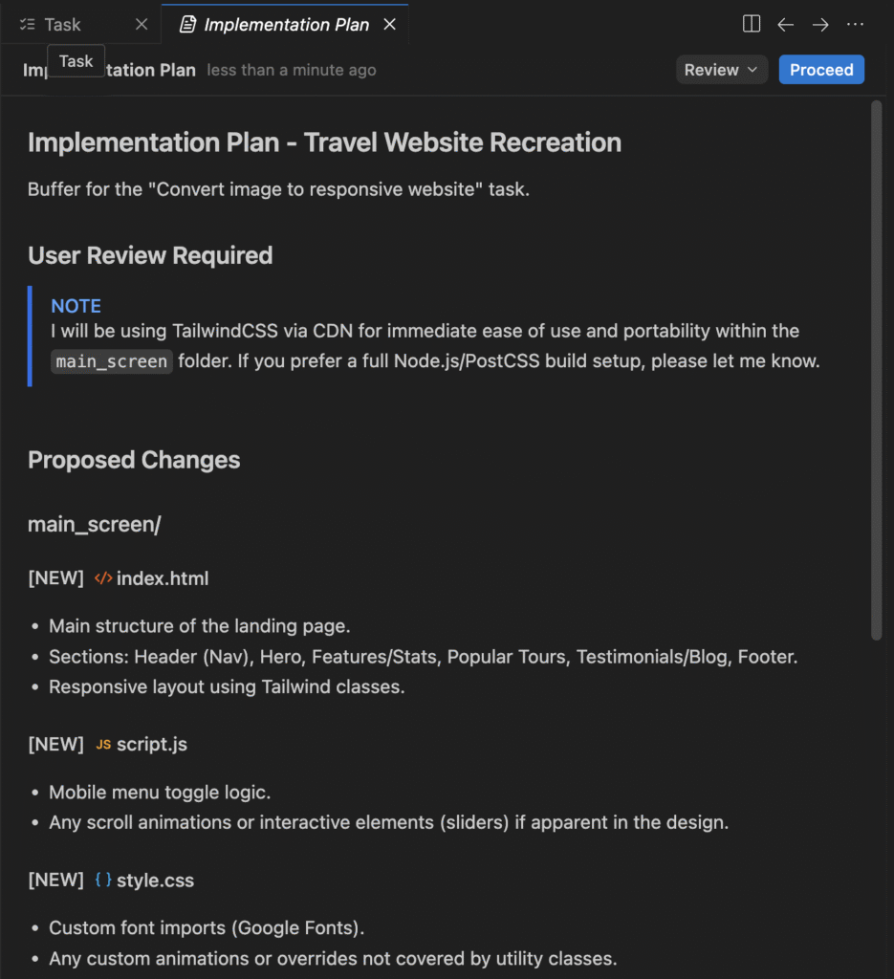Screen dimensions: 894x979
Task: Expand the Review dropdown
Action: tap(721, 70)
